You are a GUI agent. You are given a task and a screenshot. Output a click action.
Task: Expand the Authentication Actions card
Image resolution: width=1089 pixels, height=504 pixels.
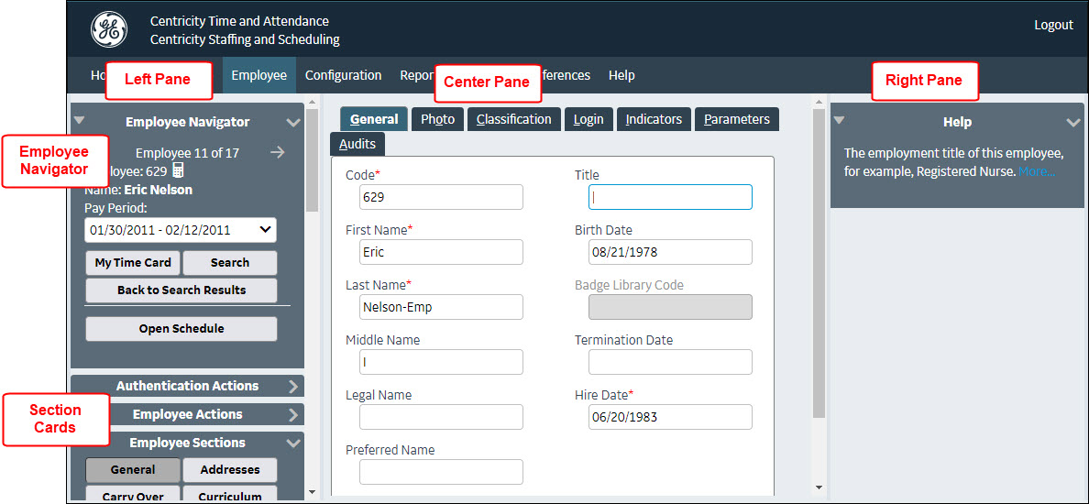pyautogui.click(x=292, y=387)
